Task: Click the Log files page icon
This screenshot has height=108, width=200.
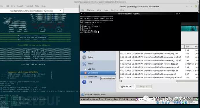Action: point(86,69)
